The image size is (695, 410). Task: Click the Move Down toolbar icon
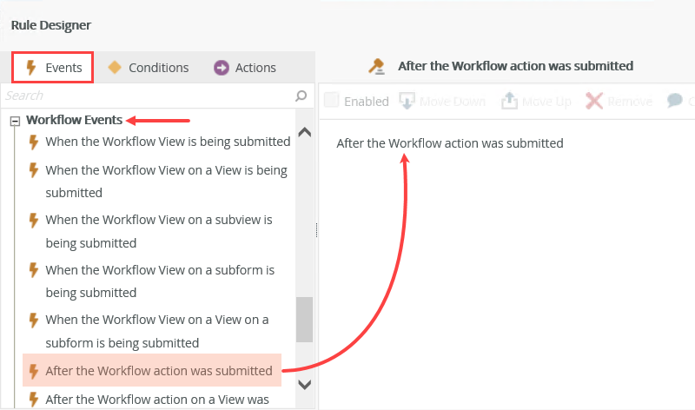407,101
